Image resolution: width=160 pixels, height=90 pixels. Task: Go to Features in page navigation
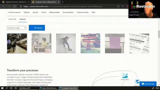26,12
